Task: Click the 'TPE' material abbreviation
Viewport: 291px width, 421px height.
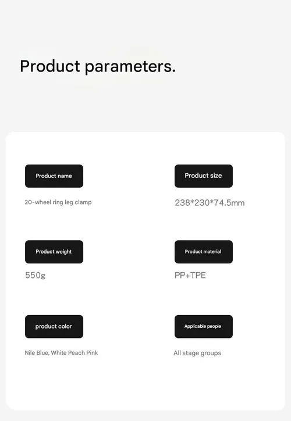Action: [x=198, y=276]
